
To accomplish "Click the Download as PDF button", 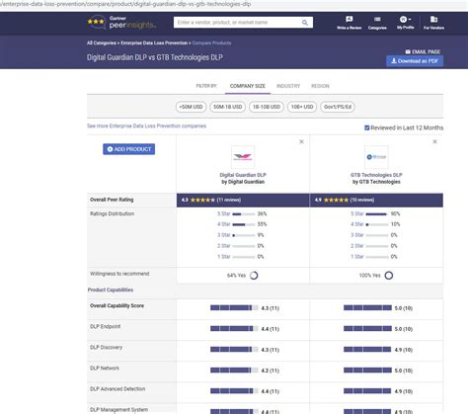I will (415, 61).
